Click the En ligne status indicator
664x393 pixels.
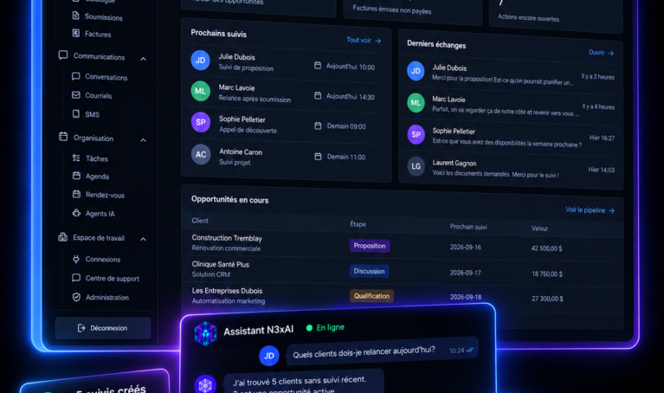coord(326,327)
